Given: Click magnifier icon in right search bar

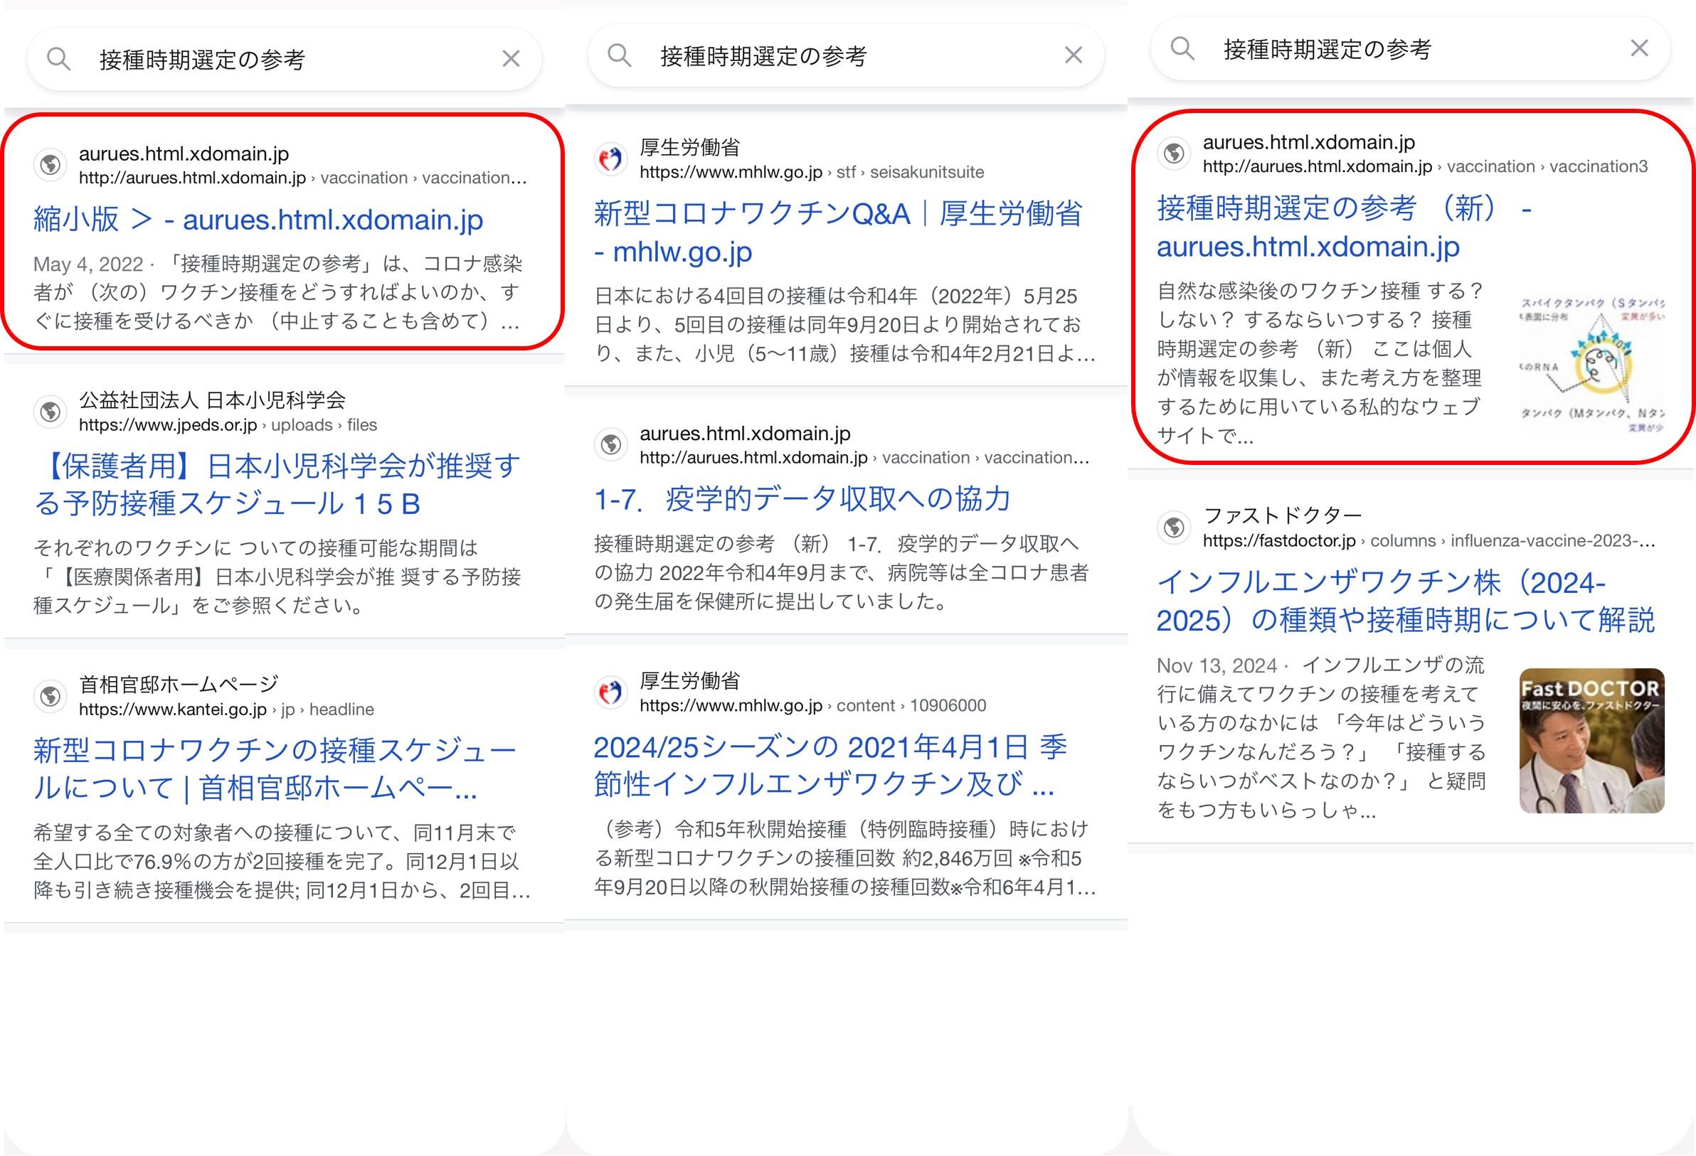Looking at the screenshot, I should coord(1182,49).
